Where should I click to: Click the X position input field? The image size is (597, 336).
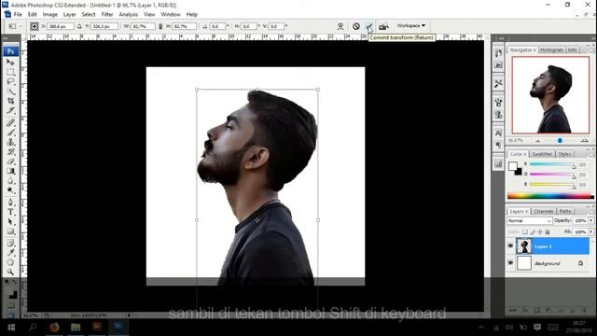[x=61, y=26]
